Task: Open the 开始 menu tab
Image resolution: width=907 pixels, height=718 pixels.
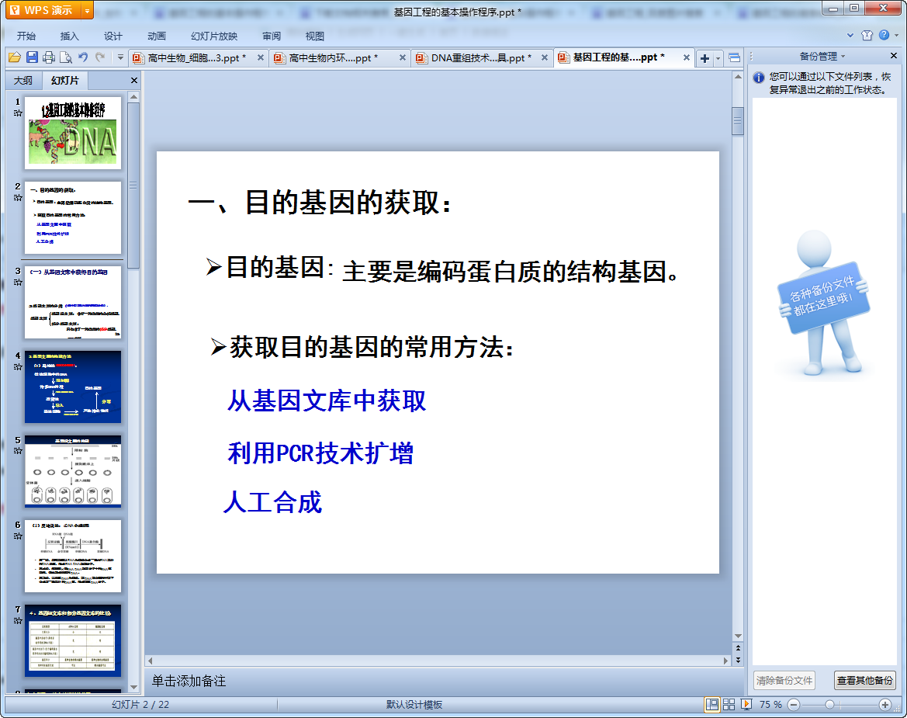Action: 26,36
